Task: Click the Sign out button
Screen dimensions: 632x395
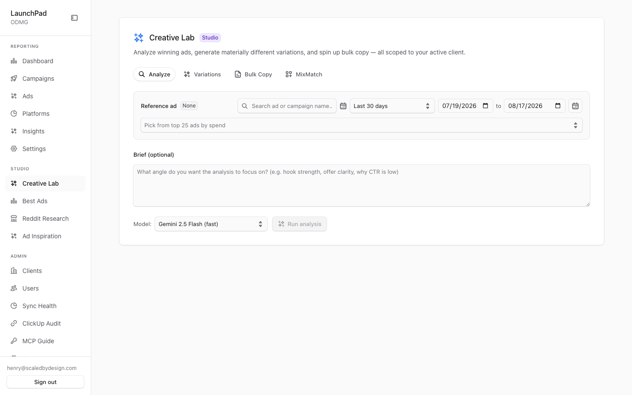Action: (x=46, y=382)
